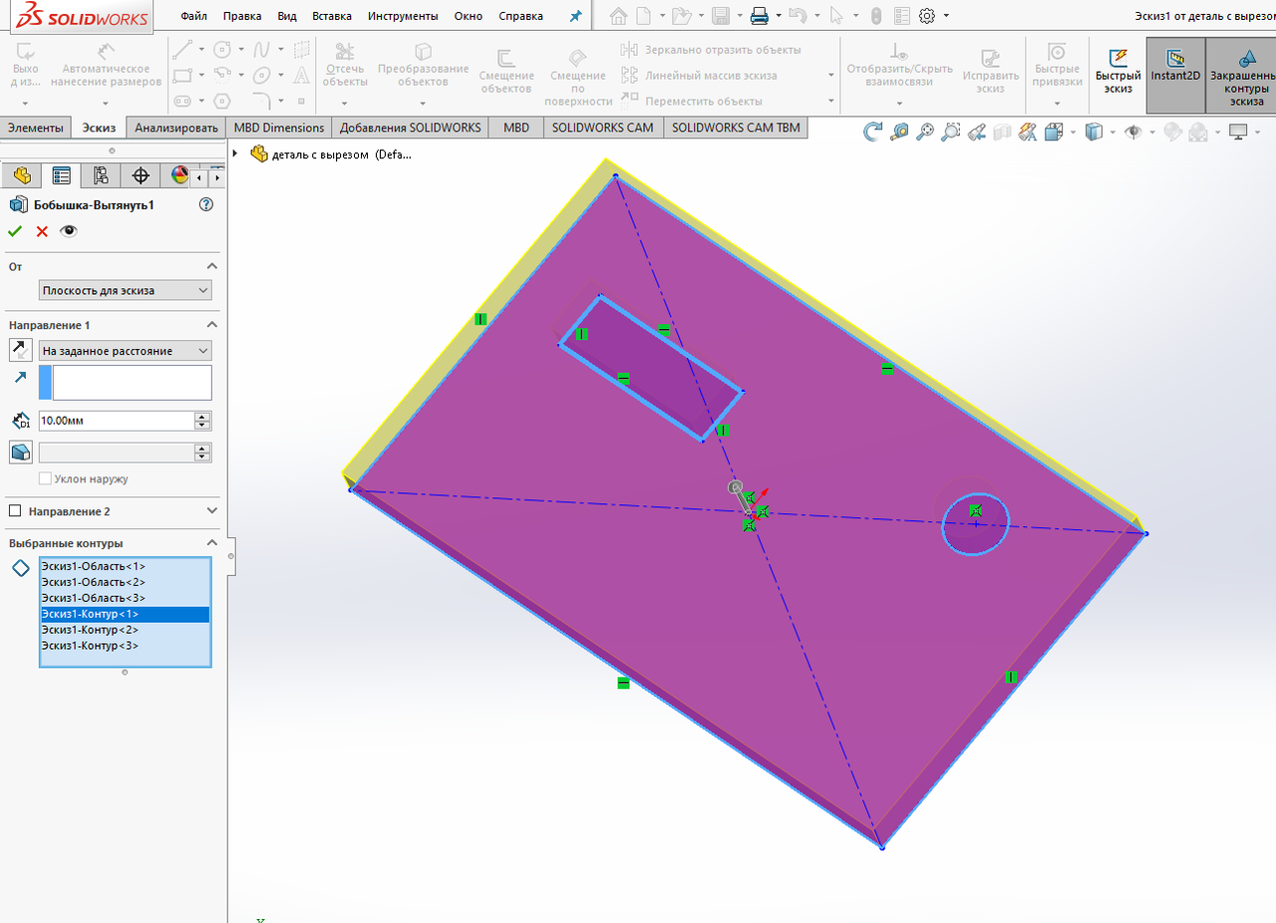Open DisplayManager color ball tab
Image resolution: width=1276 pixels, height=923 pixels.
pos(178,176)
